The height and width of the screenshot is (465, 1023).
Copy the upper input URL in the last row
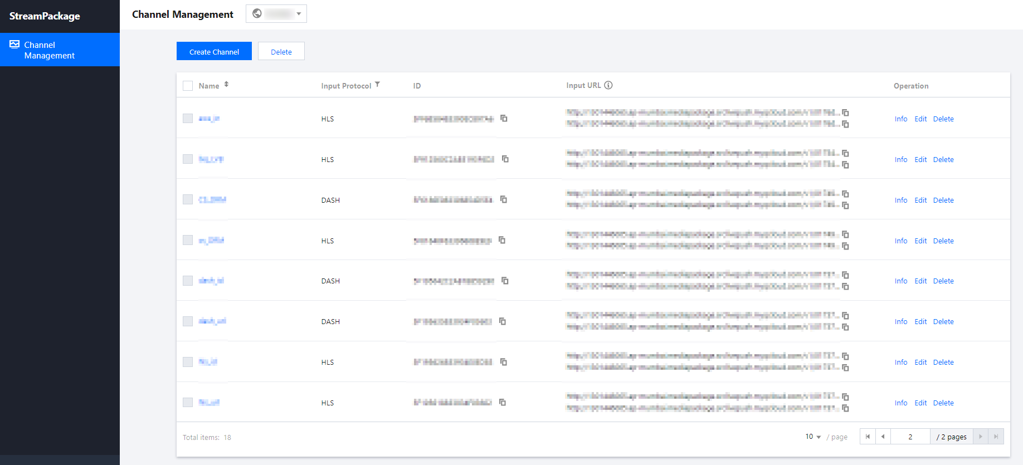coord(845,397)
